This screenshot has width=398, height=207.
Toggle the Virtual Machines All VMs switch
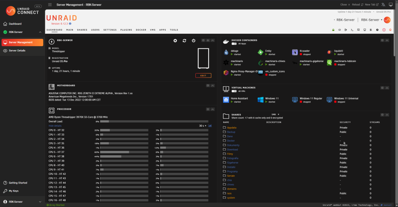(x=234, y=91)
